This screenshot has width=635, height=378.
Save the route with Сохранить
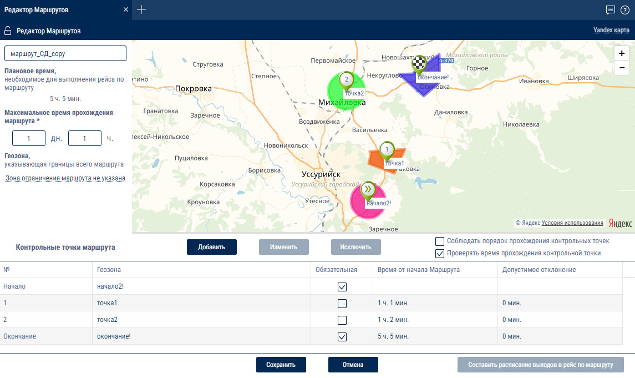tap(281, 365)
